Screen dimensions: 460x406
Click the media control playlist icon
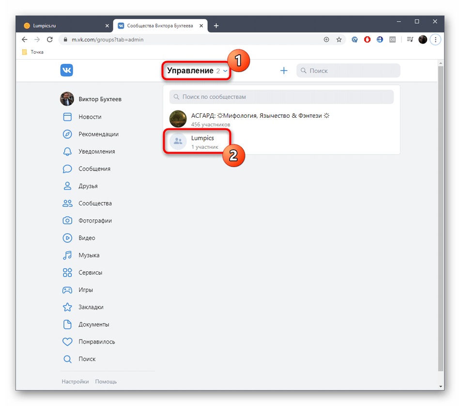pyautogui.click(x=410, y=39)
